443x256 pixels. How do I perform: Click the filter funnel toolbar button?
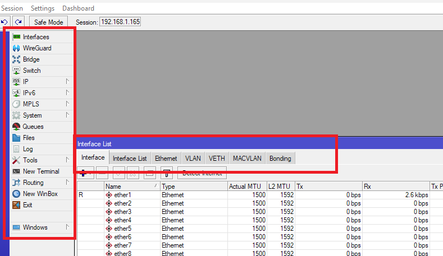[x=167, y=173]
